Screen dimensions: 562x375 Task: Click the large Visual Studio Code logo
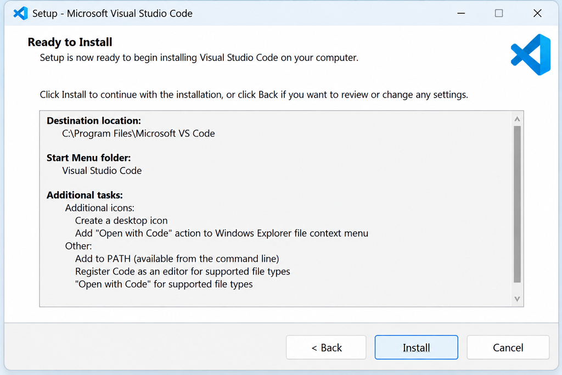[x=531, y=54]
